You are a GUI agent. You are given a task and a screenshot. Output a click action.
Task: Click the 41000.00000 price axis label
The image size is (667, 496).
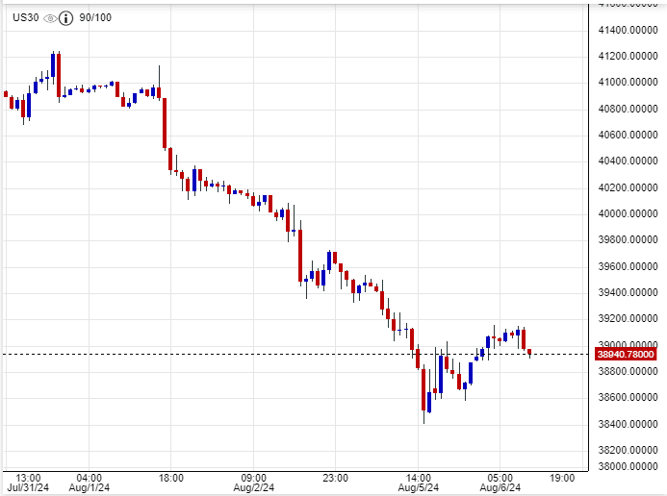click(x=627, y=82)
